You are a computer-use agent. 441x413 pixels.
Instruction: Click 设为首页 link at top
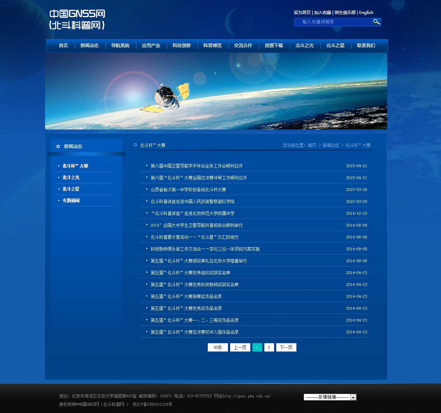pyautogui.click(x=302, y=13)
